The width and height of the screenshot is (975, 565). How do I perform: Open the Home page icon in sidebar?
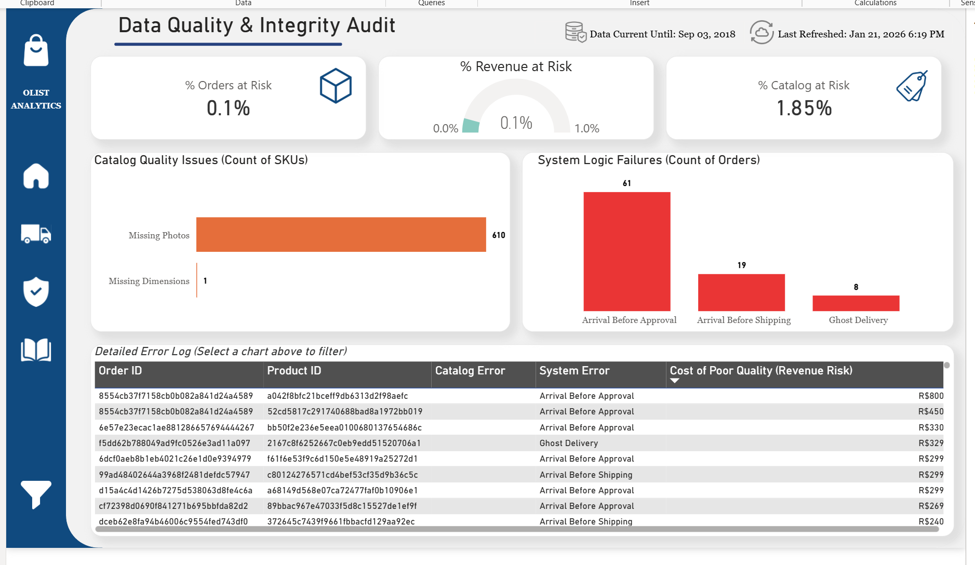pos(36,176)
